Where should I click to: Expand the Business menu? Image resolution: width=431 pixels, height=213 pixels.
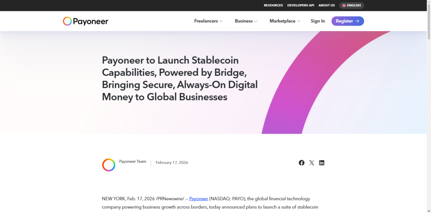tap(246, 21)
